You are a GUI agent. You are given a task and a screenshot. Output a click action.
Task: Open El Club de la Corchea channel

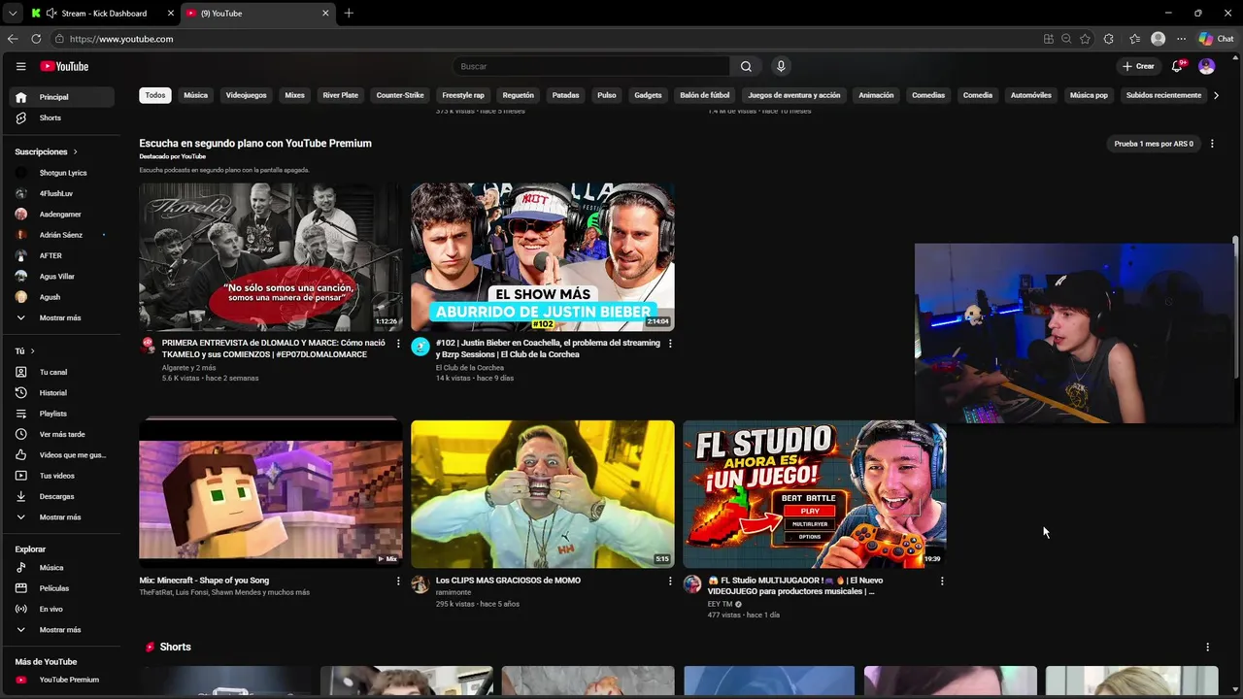(470, 368)
